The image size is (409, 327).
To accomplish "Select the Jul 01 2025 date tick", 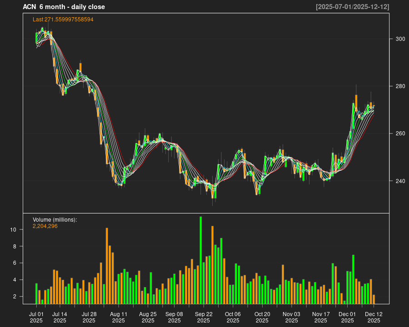I will [36, 317].
